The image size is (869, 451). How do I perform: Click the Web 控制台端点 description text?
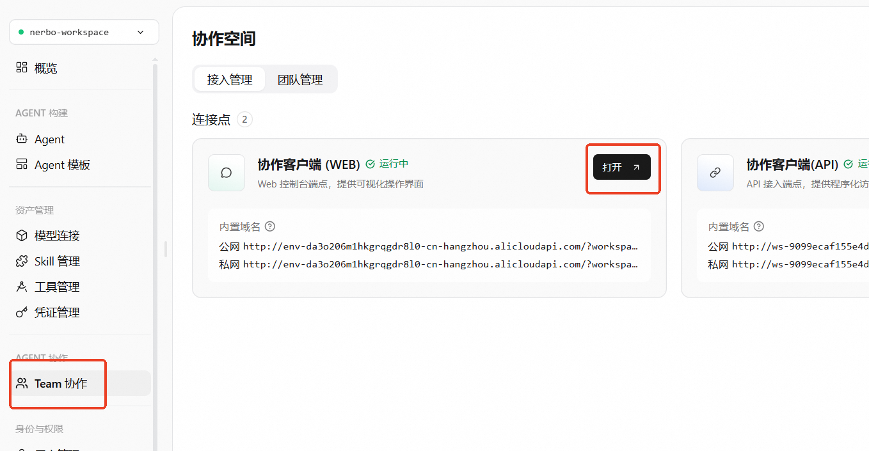[340, 184]
